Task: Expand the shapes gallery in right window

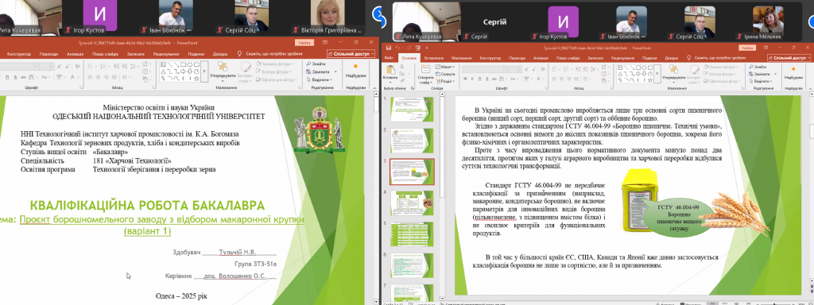Action: click(657, 74)
